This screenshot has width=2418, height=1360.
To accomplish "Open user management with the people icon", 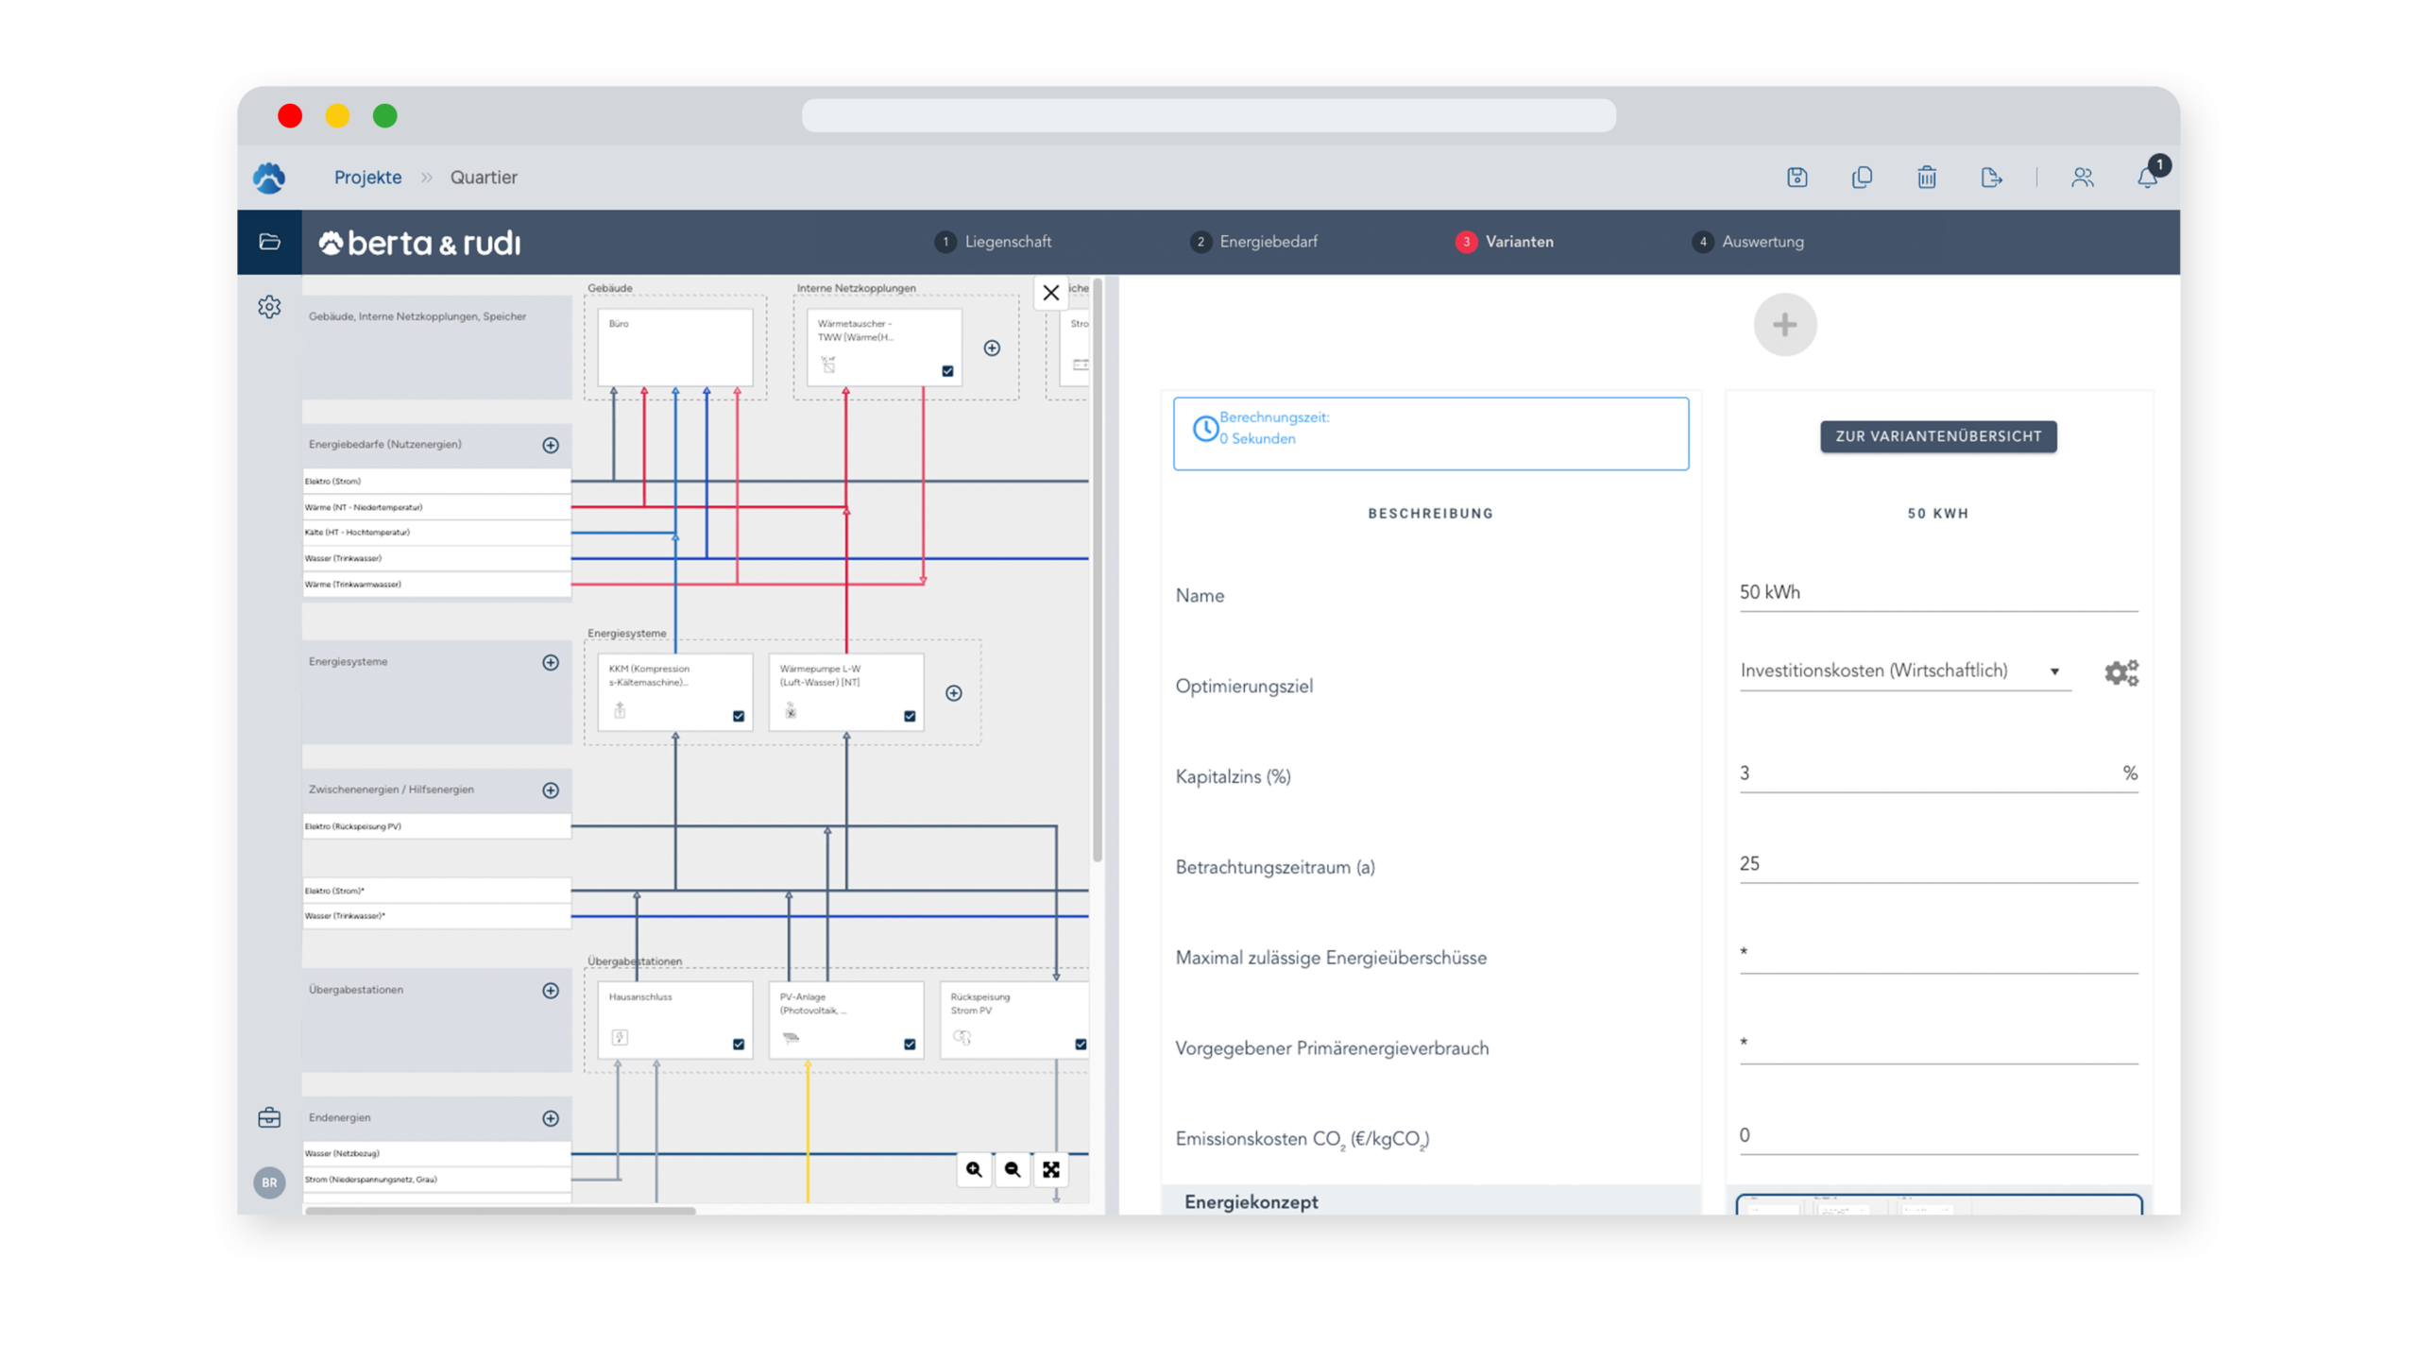I will tap(2084, 178).
